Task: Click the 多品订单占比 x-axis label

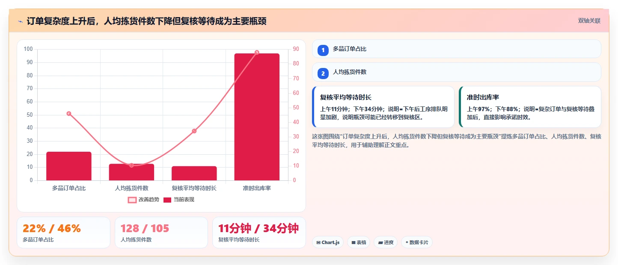Action: coord(69,188)
